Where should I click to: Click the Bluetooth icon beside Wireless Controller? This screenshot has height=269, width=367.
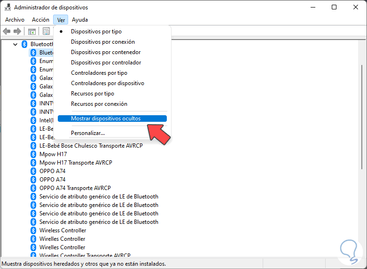coord(33,230)
